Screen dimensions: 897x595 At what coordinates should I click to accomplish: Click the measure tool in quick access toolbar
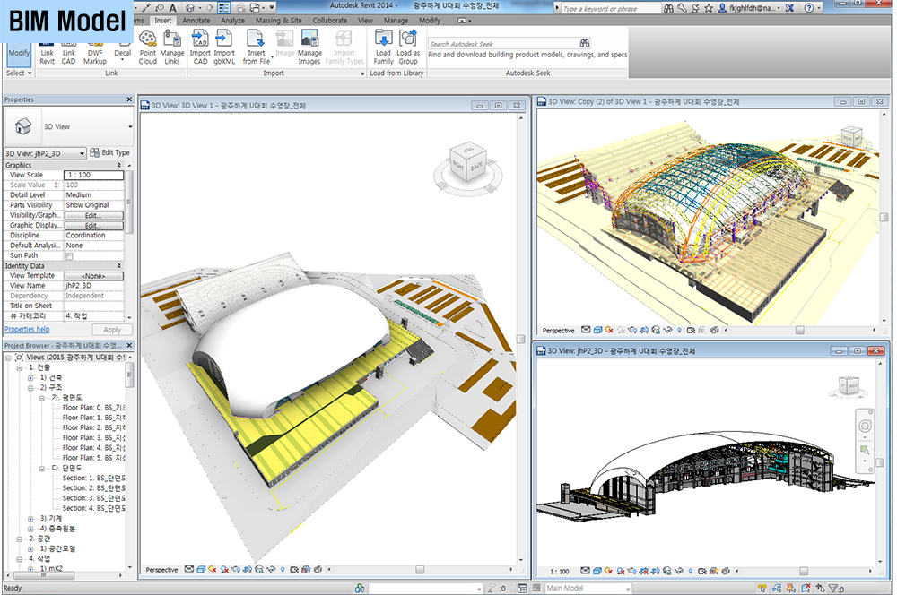click(x=146, y=7)
